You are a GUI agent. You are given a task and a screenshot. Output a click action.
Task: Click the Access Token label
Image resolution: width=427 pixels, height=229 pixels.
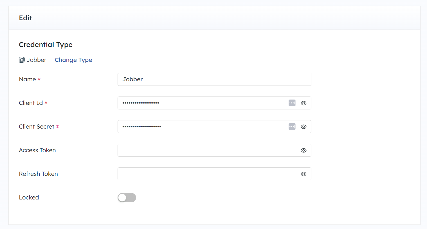tap(37, 150)
